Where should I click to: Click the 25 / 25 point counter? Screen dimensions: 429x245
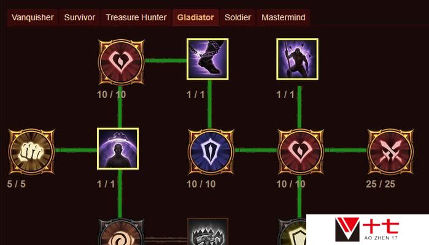tap(381, 184)
